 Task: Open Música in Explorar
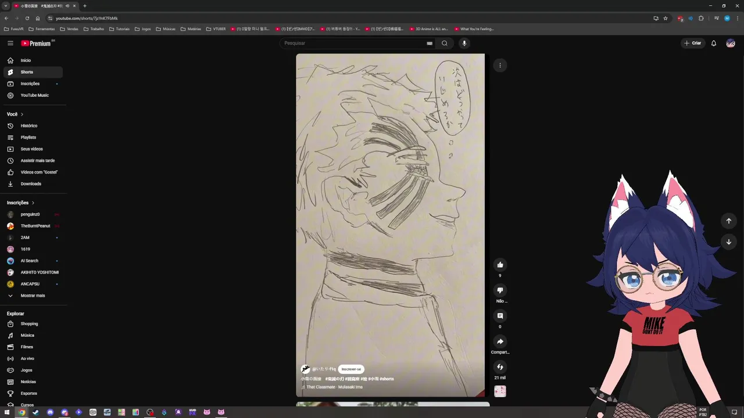point(33,336)
